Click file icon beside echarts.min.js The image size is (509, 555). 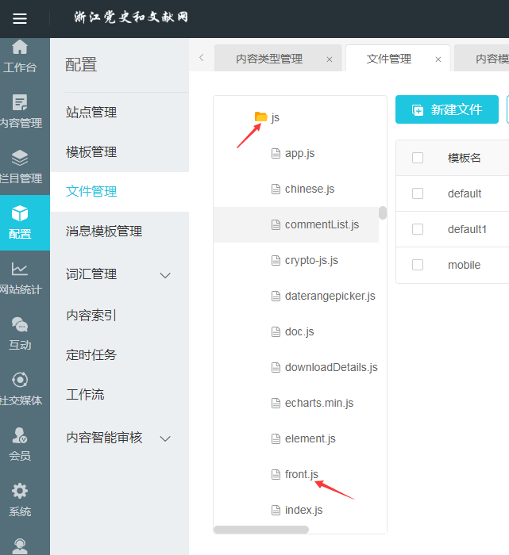click(x=276, y=403)
